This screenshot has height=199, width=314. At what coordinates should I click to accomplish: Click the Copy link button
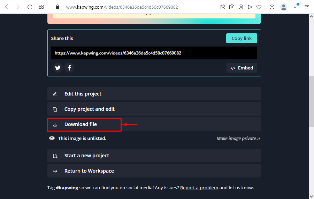coord(242,38)
